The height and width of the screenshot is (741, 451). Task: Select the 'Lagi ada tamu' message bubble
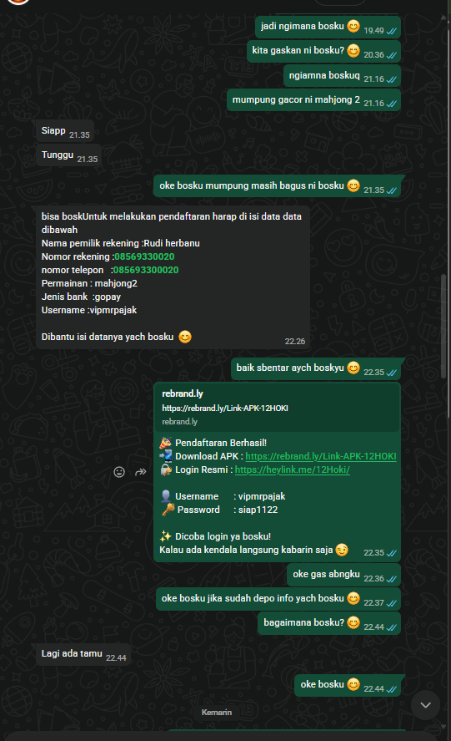coord(83,654)
